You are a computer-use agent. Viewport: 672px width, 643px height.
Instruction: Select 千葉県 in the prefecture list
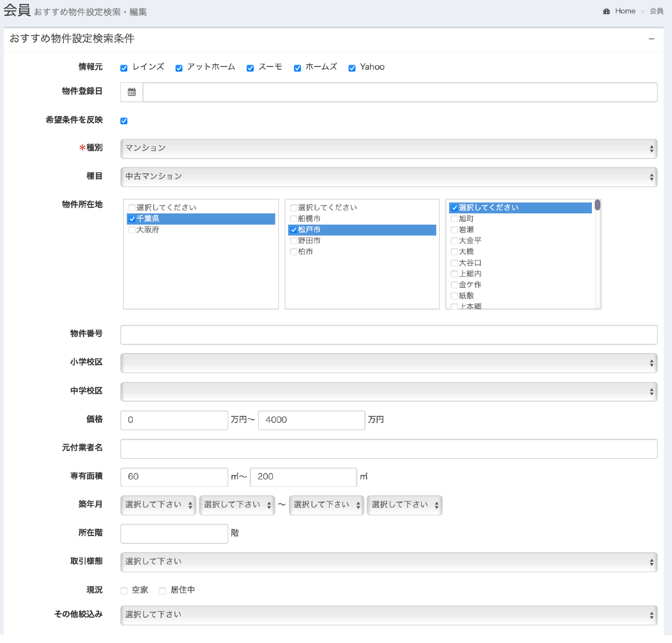point(201,219)
